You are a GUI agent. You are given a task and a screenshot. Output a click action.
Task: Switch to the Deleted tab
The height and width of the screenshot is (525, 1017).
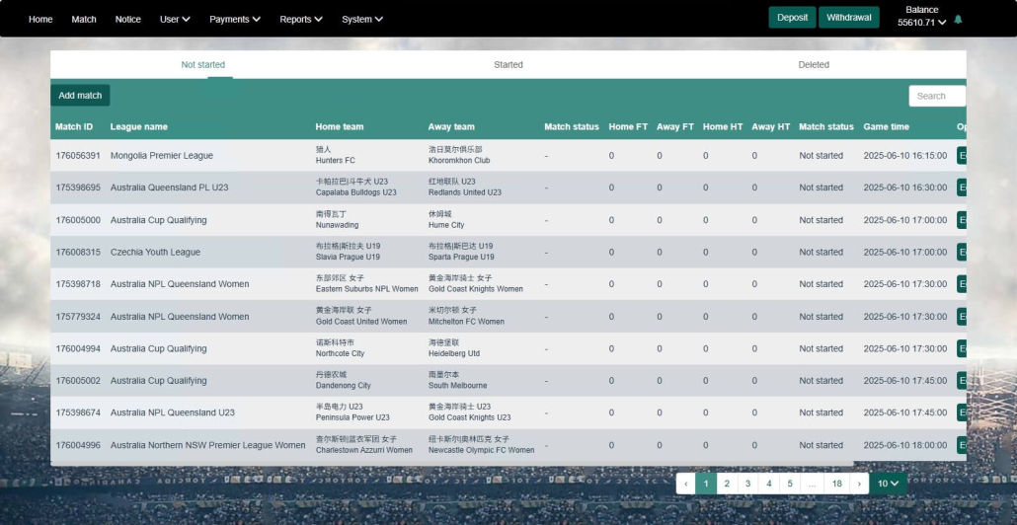pos(814,65)
